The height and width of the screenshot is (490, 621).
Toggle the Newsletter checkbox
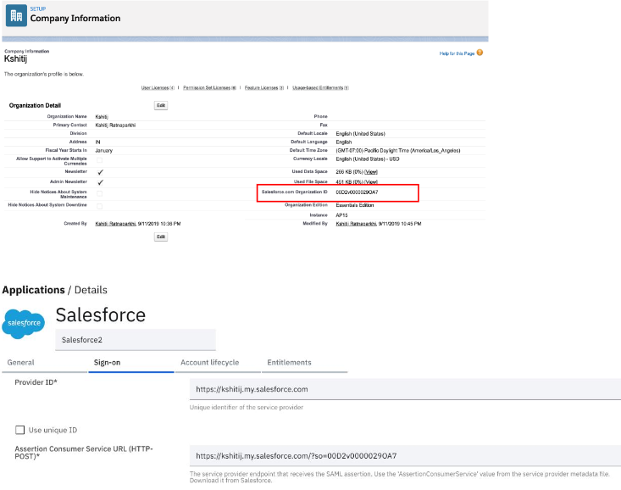coord(100,172)
